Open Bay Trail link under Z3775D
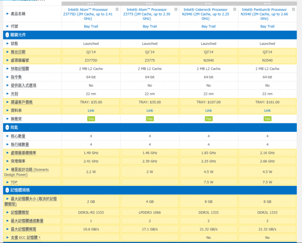302x243 pixels. (x=91, y=26)
